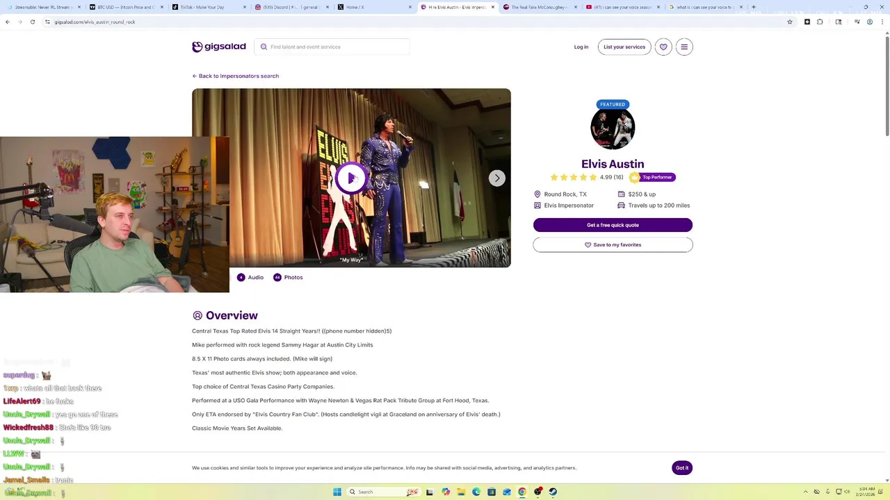Open Steam from the taskbar
Image resolution: width=890 pixels, height=500 pixels.
coord(553,492)
